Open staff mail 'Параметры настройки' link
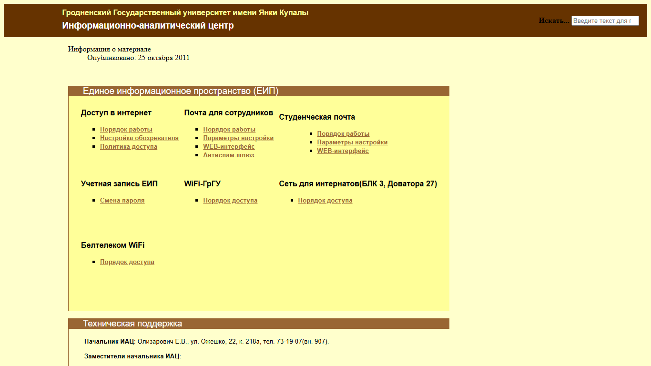The image size is (651, 366). pos(238,138)
